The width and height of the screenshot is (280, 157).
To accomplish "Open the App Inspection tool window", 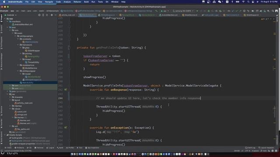I will pos(92,148).
